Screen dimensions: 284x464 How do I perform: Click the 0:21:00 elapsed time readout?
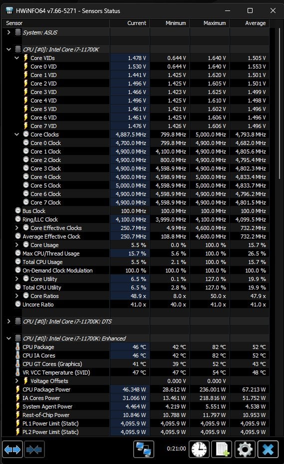[176, 448]
